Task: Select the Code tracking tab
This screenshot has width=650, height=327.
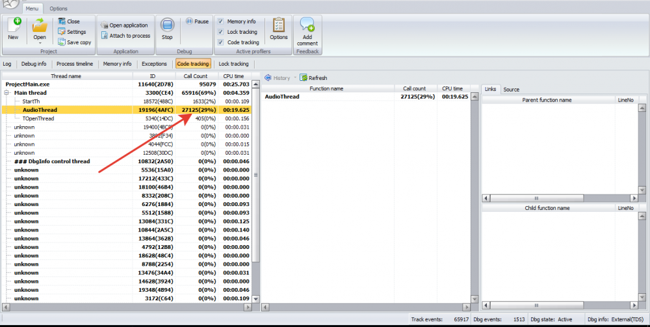Action: [x=193, y=64]
